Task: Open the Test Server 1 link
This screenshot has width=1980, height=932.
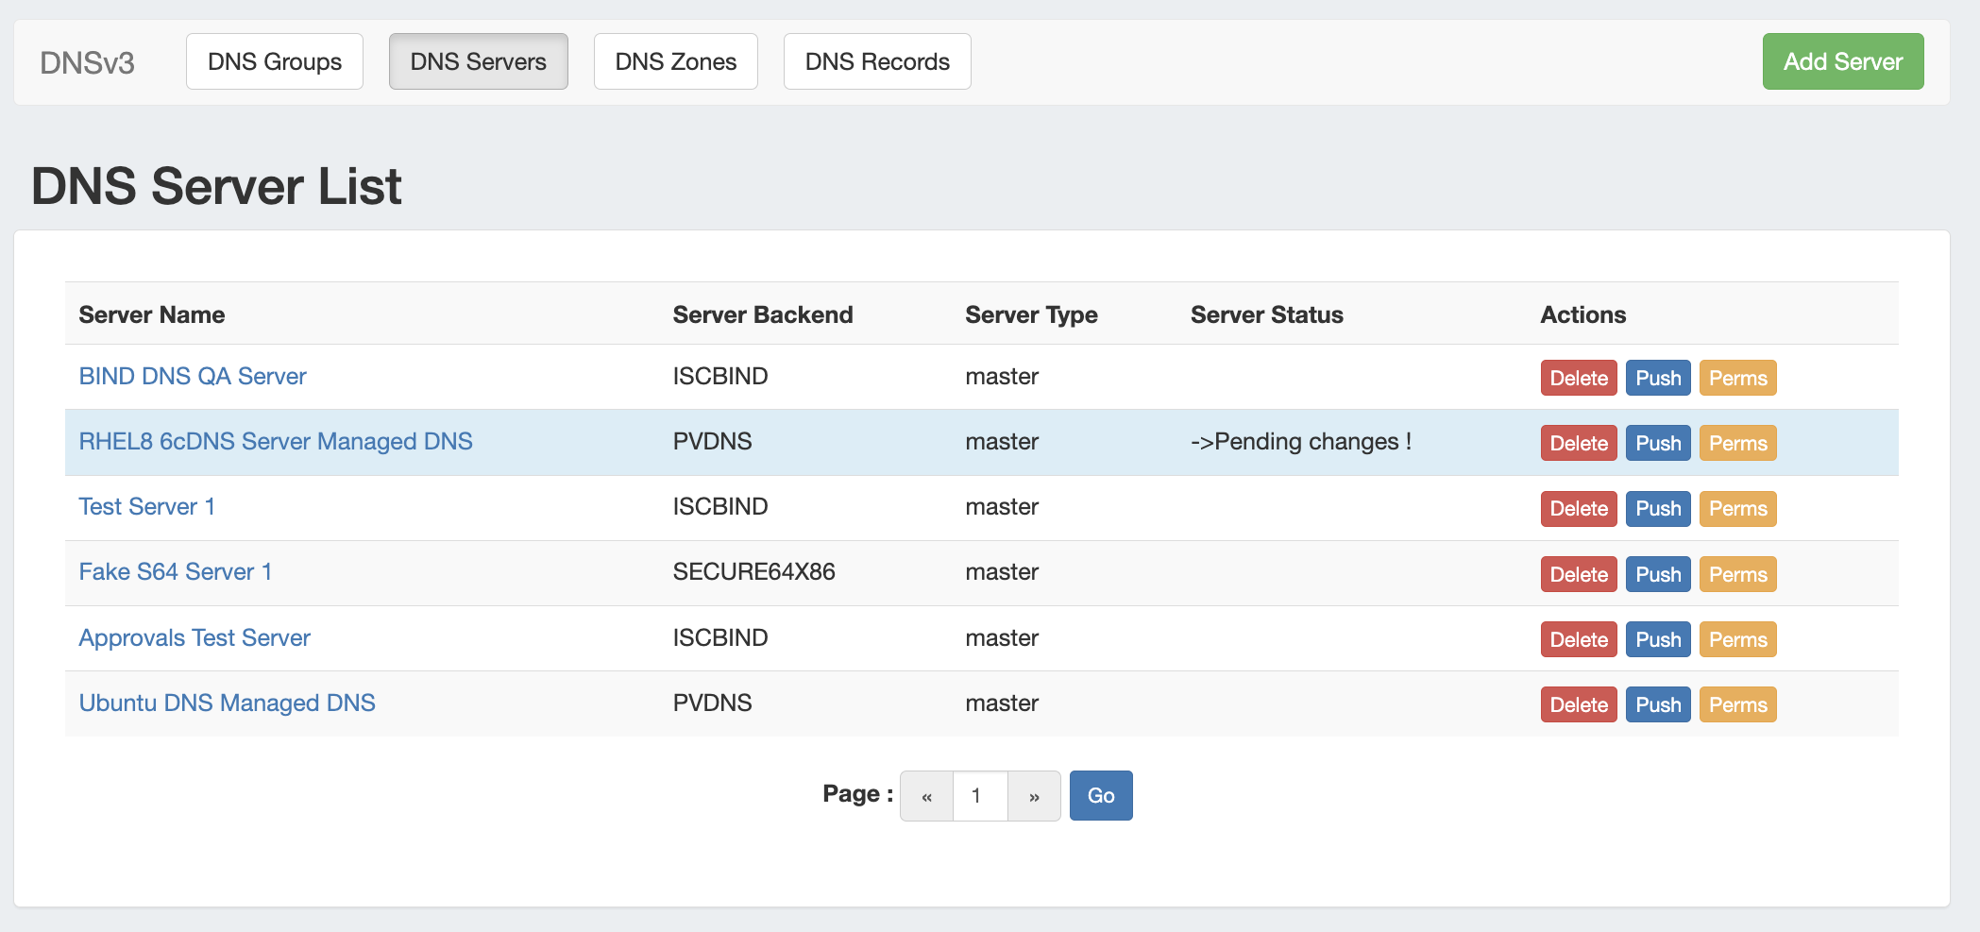Action: tap(147, 506)
